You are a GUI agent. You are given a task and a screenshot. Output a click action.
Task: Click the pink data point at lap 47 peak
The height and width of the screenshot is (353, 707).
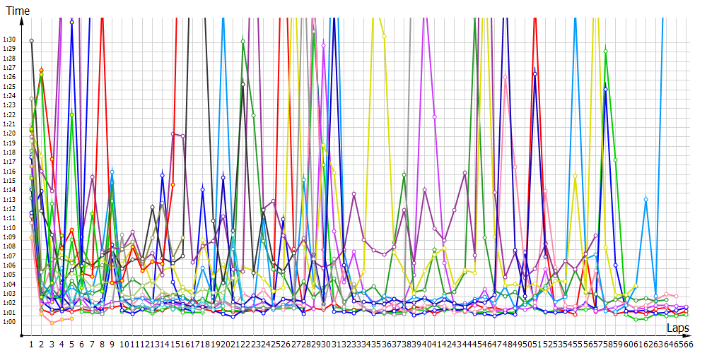[x=505, y=78]
